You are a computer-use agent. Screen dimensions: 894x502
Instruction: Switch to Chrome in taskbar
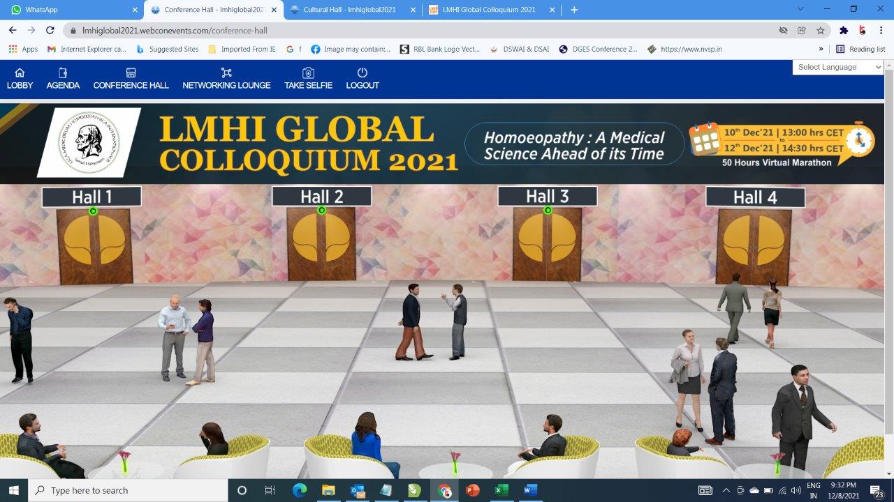pyautogui.click(x=444, y=490)
